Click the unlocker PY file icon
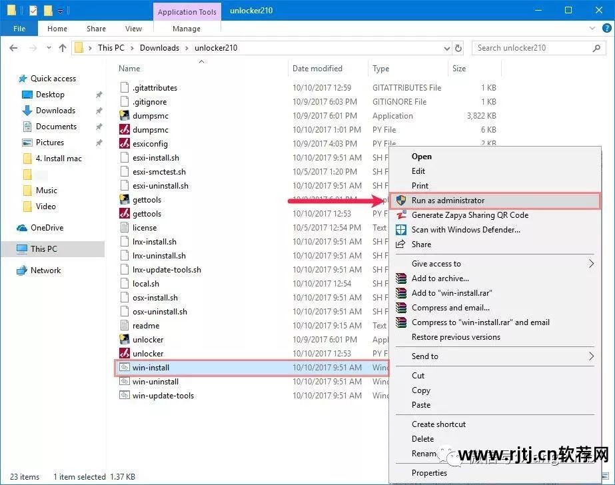 click(x=125, y=353)
